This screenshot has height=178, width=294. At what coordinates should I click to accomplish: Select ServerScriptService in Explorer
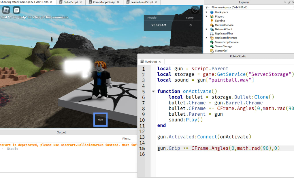pos(227,42)
